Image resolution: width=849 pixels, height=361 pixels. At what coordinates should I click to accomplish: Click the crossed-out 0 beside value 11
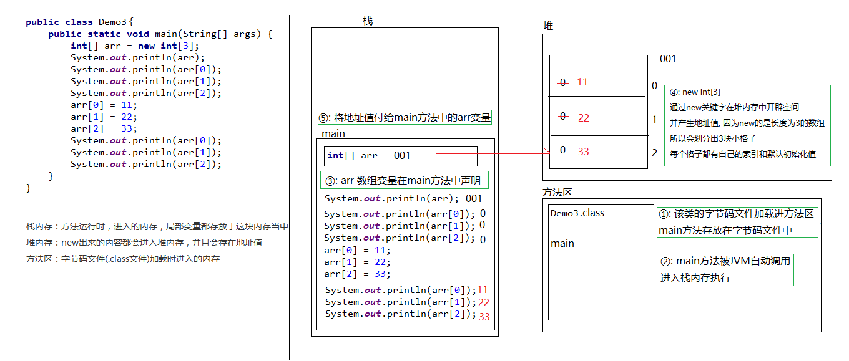click(x=564, y=82)
